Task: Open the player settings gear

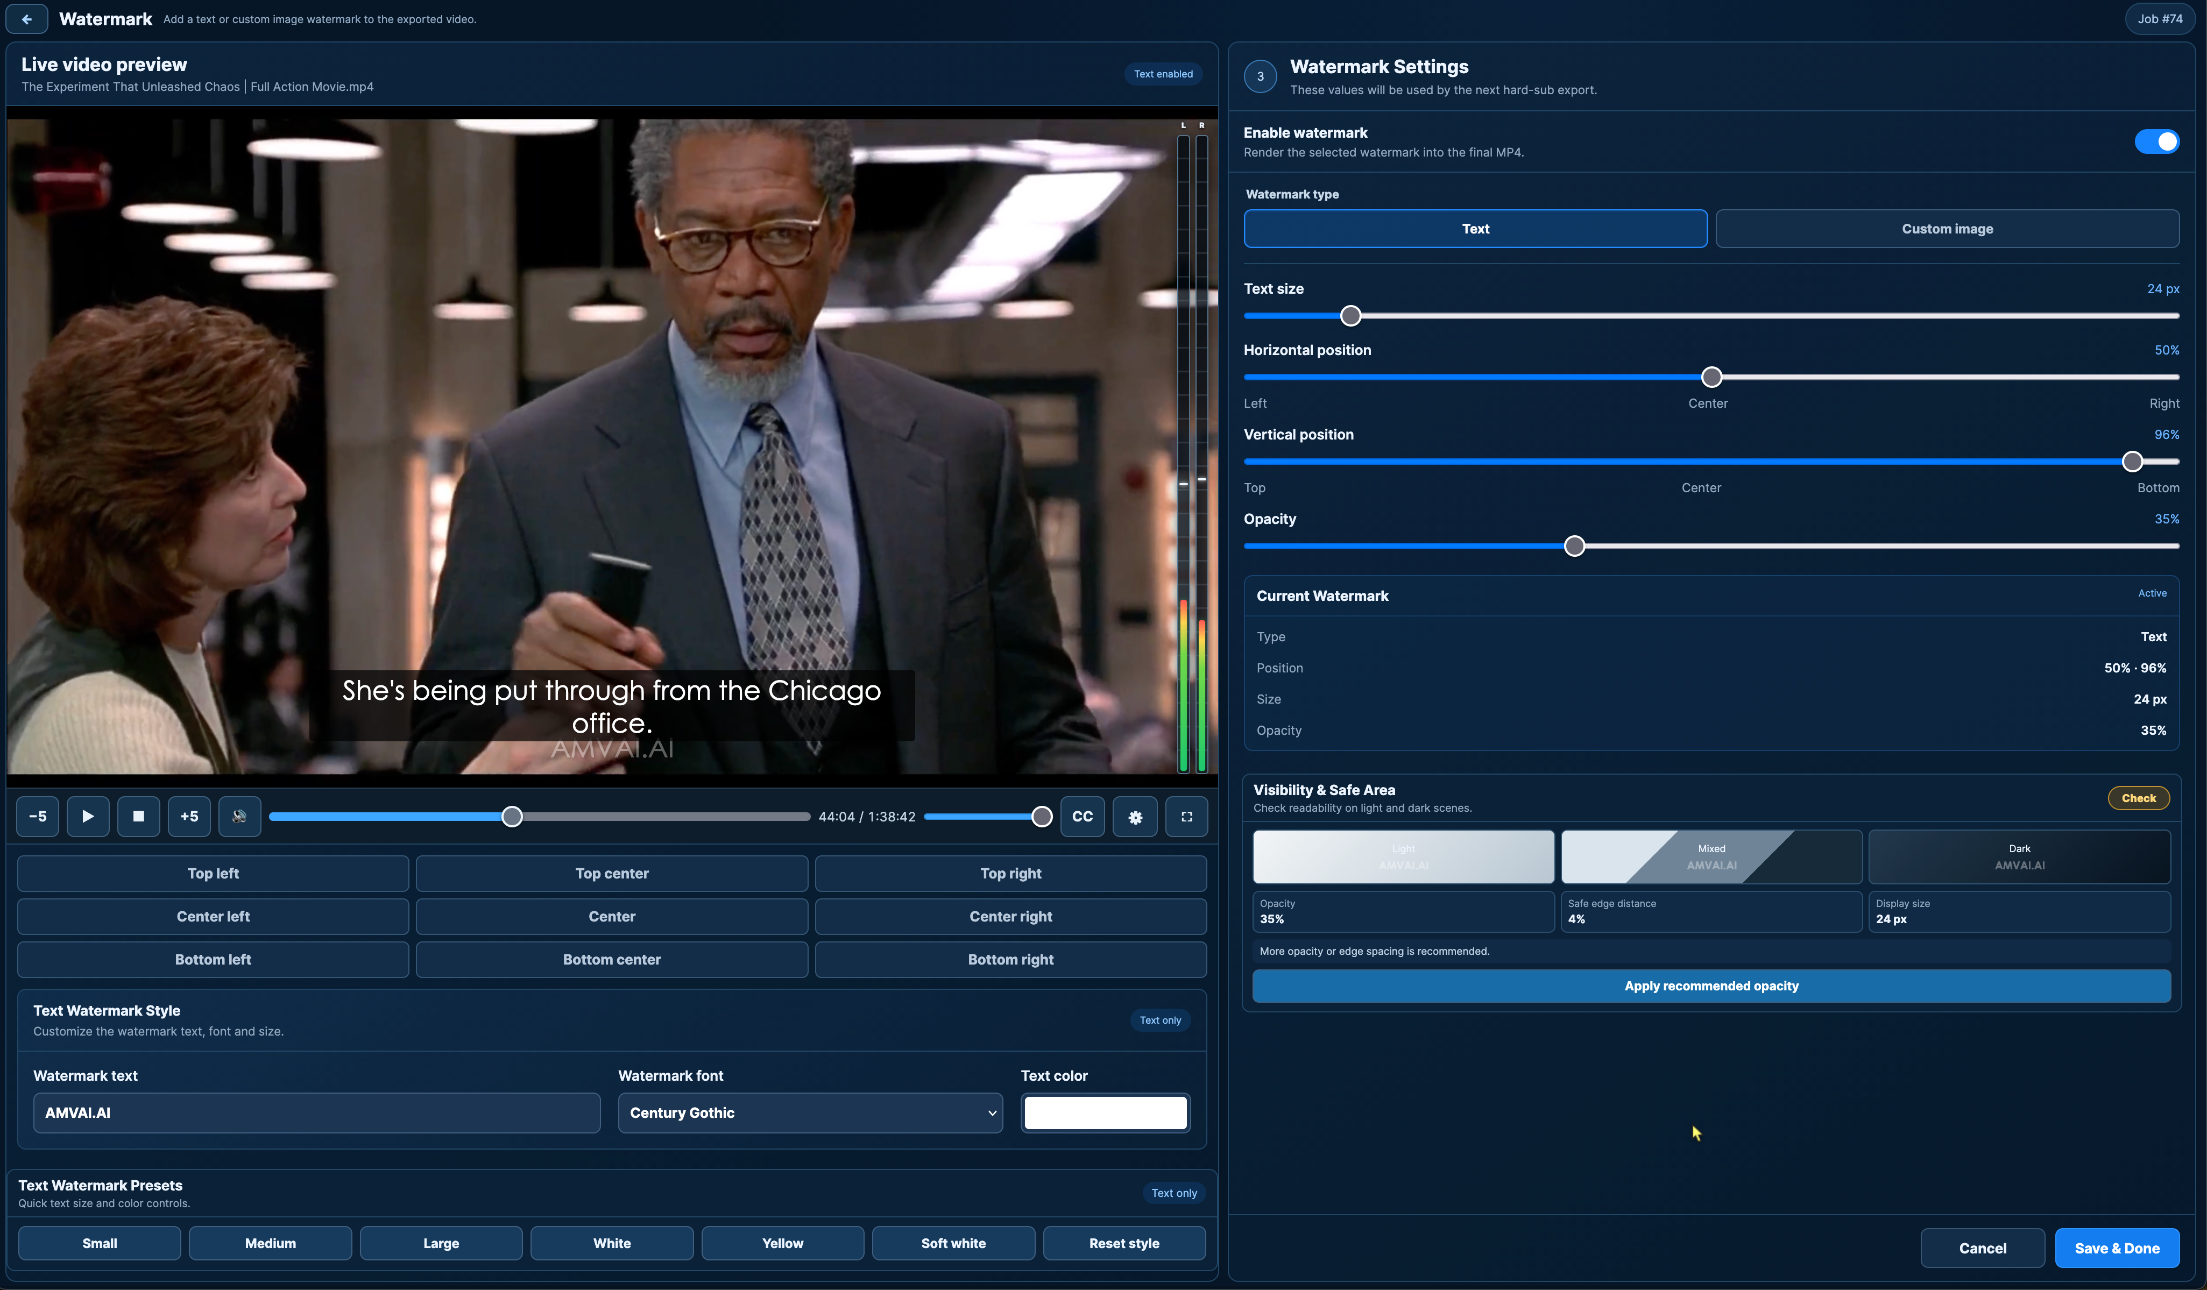Action: click(x=1135, y=816)
